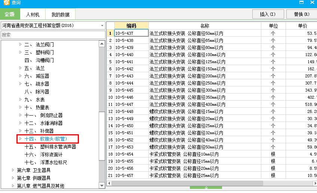Select 四、沟槽阀门 in the tree

[x=39, y=60]
